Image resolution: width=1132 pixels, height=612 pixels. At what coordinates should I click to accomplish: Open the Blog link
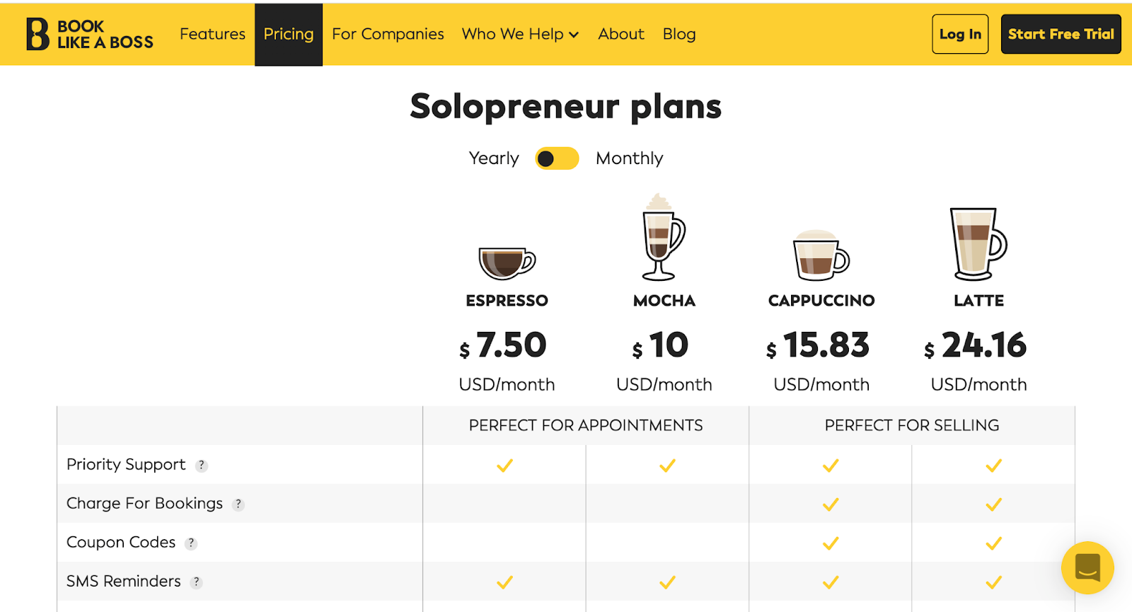point(679,34)
